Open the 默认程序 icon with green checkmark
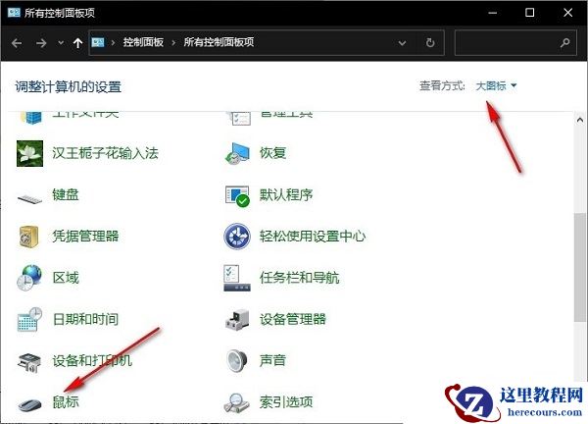Image resolution: width=588 pixels, height=424 pixels. click(237, 195)
